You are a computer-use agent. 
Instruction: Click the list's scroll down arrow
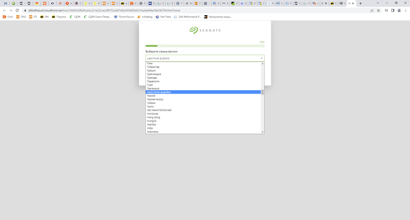click(262, 132)
